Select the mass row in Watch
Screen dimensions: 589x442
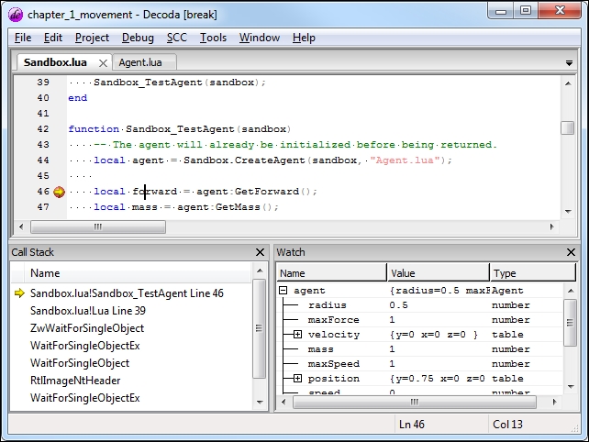click(421, 348)
